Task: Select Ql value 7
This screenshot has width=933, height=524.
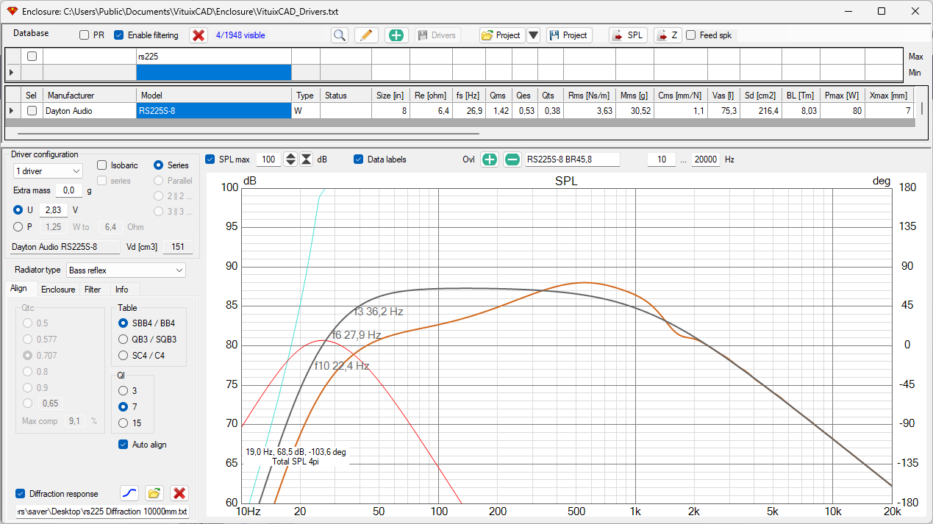Action: pos(124,407)
